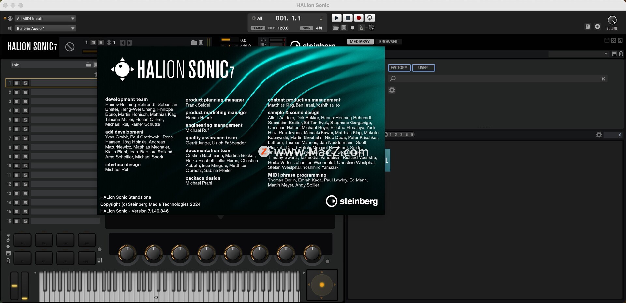The height and width of the screenshot is (303, 626).
Task: Delete the trigger pads preset with the trash icon
Action: (8, 261)
